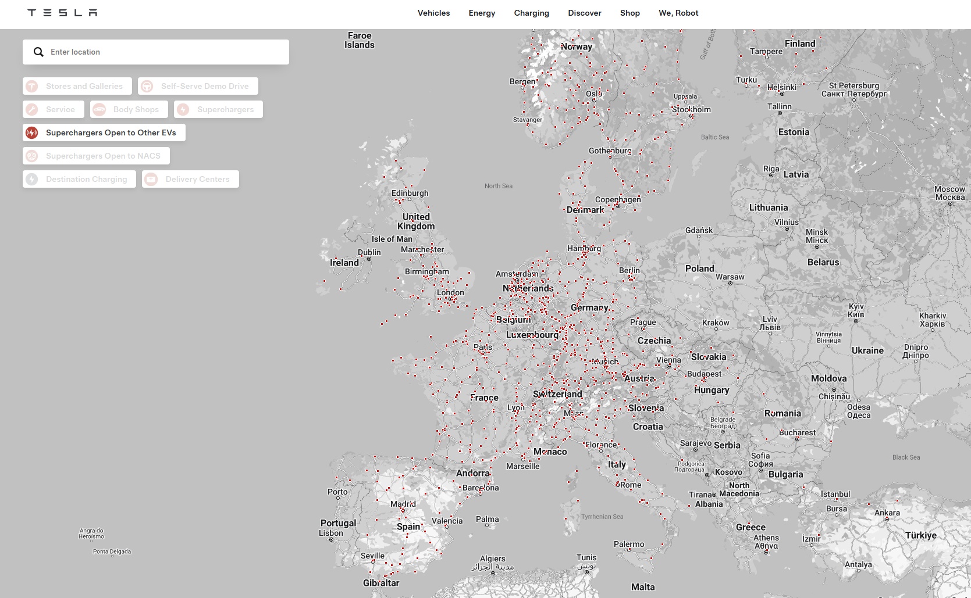Open the Energy menu

(482, 13)
